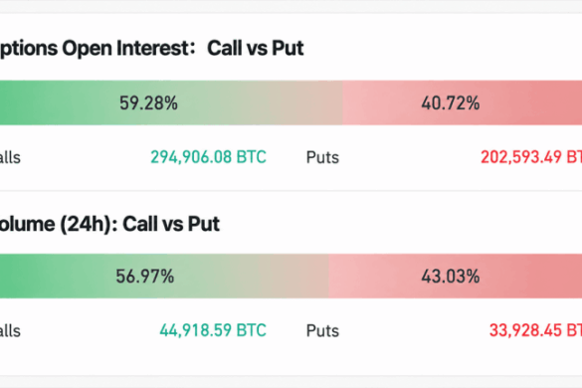Click the 33,928.45 BTC volume value
The width and height of the screenshot is (582, 388).
(535, 330)
